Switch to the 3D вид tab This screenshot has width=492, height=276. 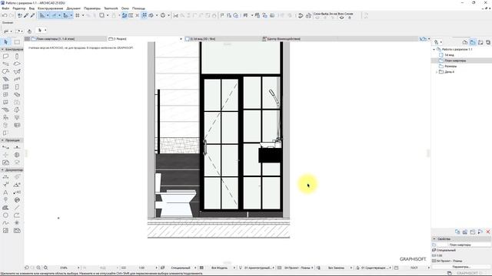pyautogui.click(x=223, y=39)
